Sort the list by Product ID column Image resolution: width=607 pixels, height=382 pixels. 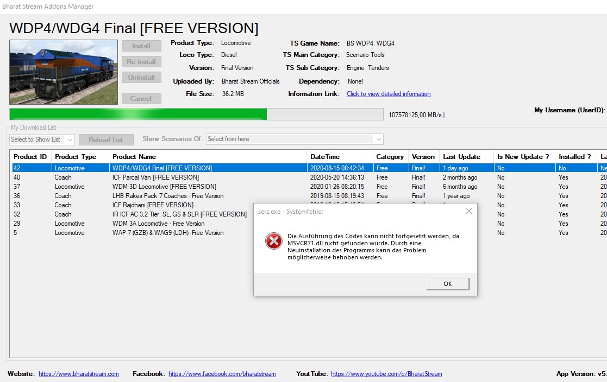tap(30, 157)
